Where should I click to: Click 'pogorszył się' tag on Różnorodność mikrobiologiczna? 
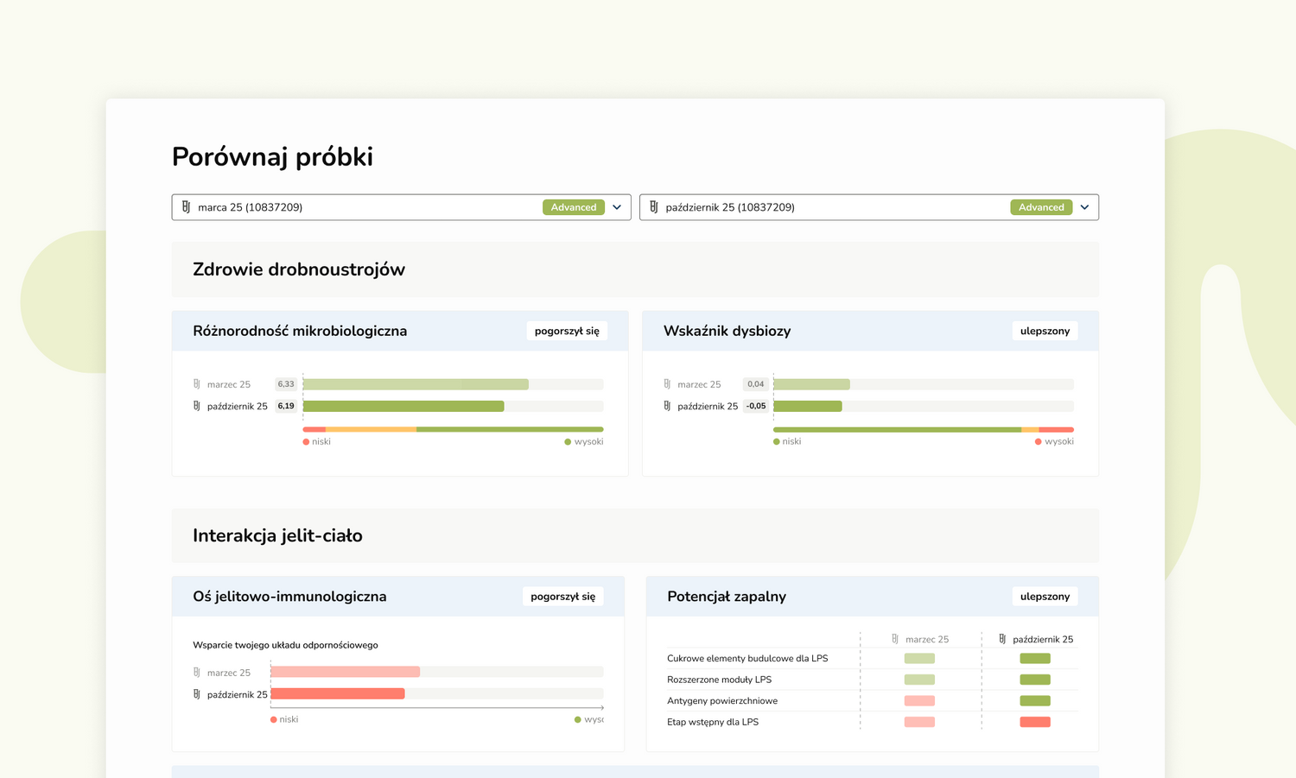(x=567, y=331)
